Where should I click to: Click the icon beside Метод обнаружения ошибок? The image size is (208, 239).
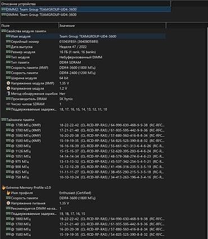coord(8,94)
